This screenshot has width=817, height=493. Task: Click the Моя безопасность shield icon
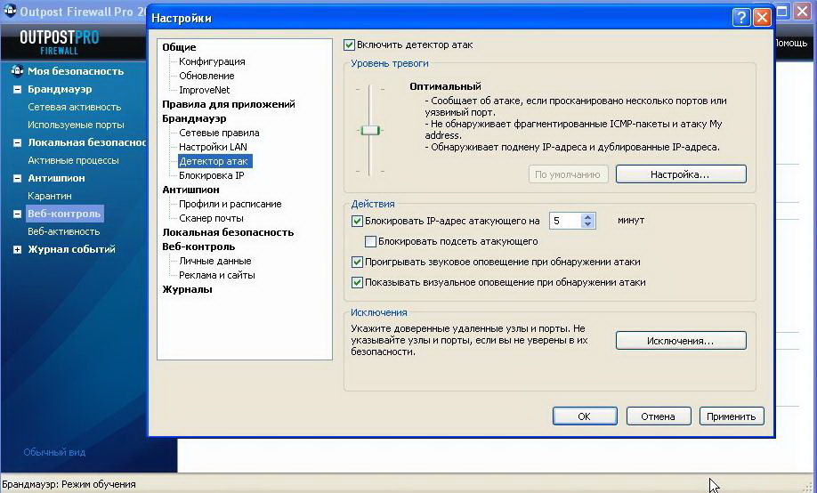[17, 71]
